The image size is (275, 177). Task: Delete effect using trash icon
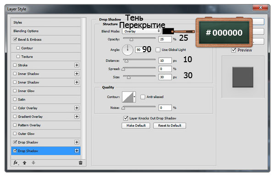coord(81,163)
